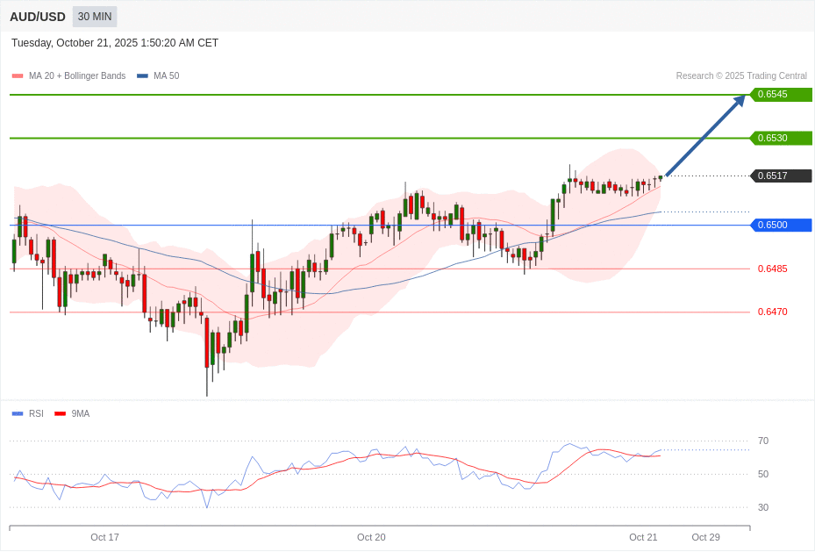Click the Oct 29 date axis label

tap(705, 537)
